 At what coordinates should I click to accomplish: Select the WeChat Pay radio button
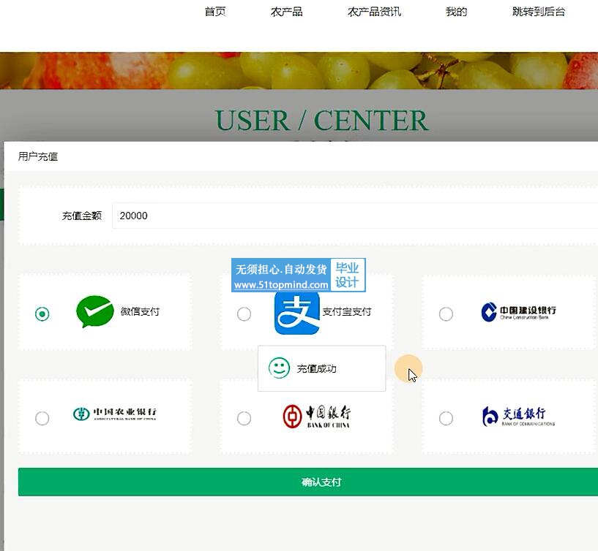[42, 313]
